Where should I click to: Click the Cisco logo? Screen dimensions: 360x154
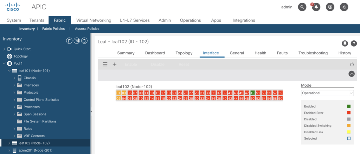click(13, 7)
